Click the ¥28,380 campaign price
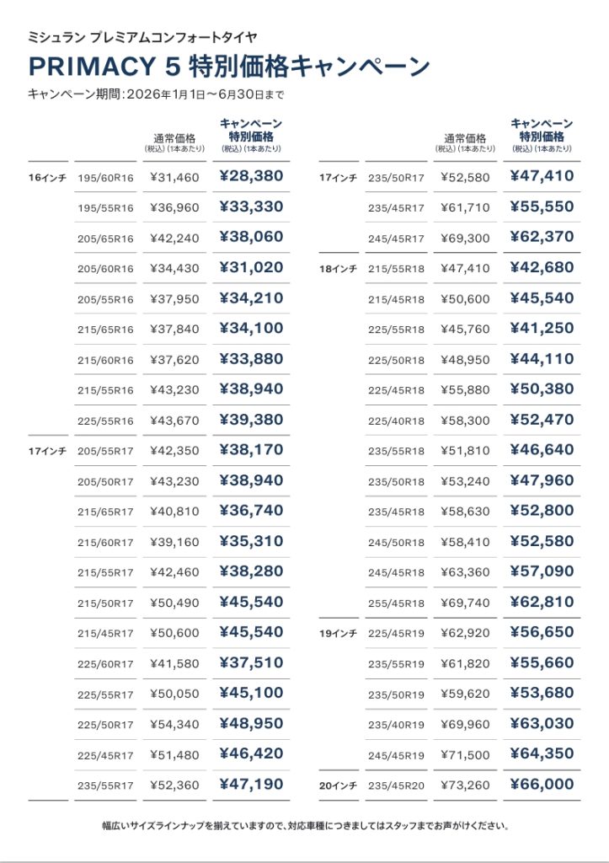The height and width of the screenshot is (863, 609). pyautogui.click(x=251, y=176)
